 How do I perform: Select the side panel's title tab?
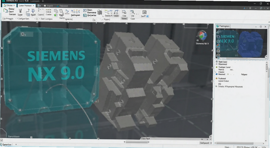tap(223, 26)
